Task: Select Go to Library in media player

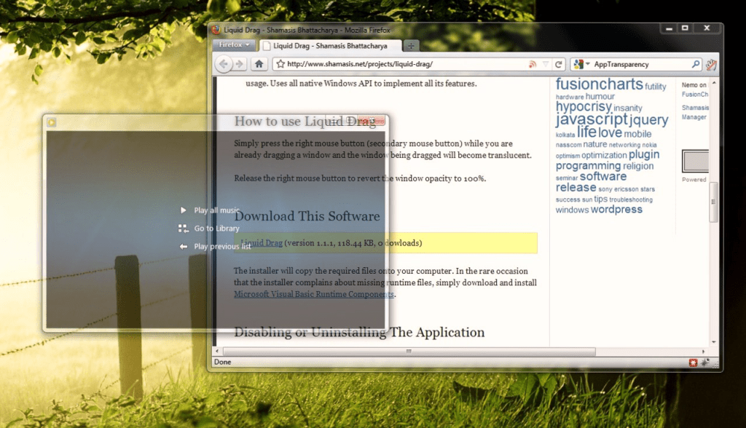Action: 216,229
